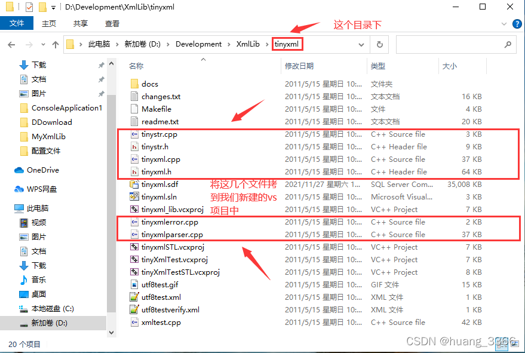Viewport: 525px width, 353px height.
Task: Select the tinyxml.cpp source file icon
Action: click(134, 159)
